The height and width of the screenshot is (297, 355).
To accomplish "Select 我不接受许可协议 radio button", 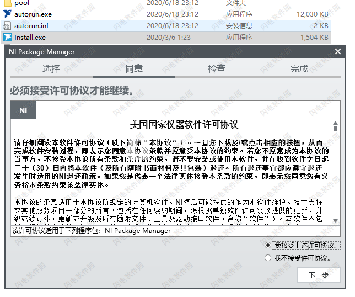I will click(x=268, y=258).
